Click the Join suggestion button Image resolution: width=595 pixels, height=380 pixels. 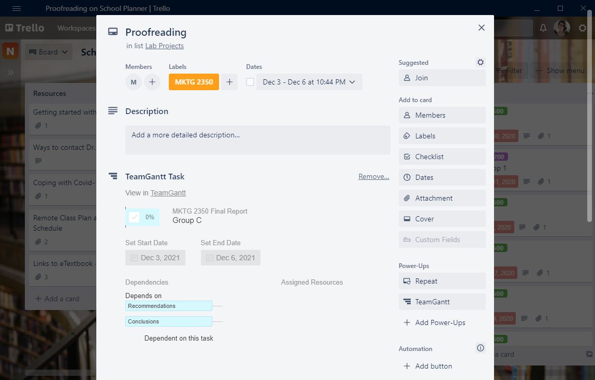[x=442, y=78]
